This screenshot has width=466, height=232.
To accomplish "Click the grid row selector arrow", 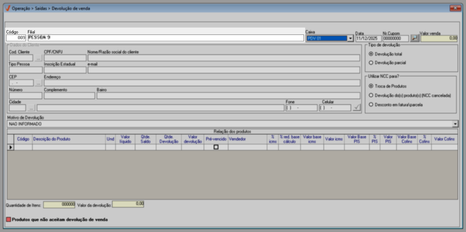I will (x=11, y=147).
